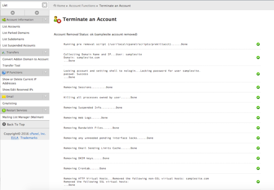Click the IP Functions globe icon
This screenshot has width=274, height=190.
click(4, 72)
